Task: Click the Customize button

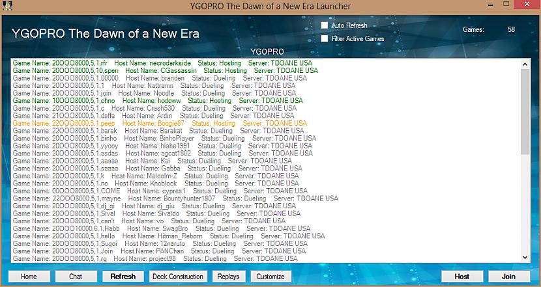Action: (x=271, y=277)
